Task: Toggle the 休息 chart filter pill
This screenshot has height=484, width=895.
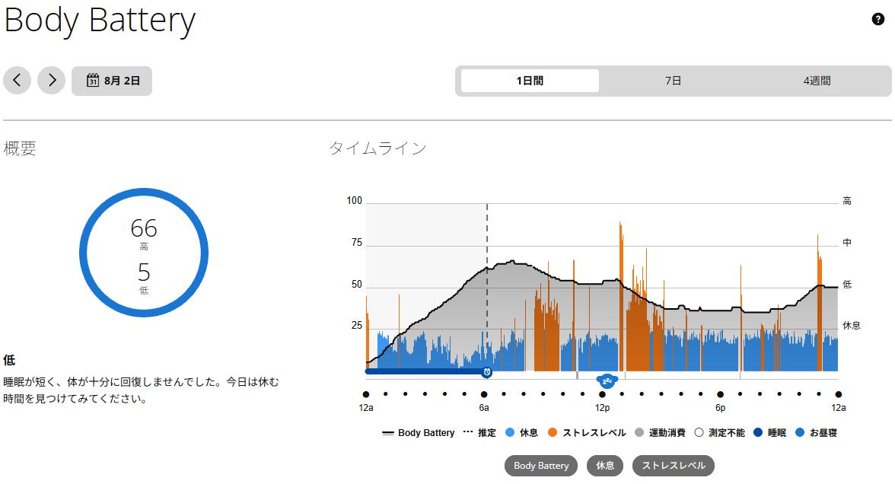Action: [x=605, y=466]
